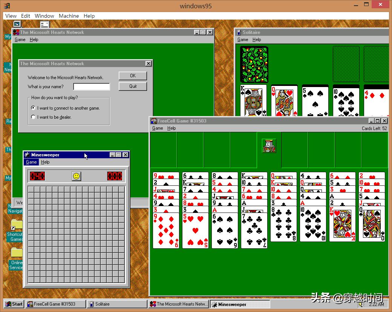This screenshot has width=392, height=312.
Task: Select the five of hearts in FreeCell
Action: [x=196, y=231]
